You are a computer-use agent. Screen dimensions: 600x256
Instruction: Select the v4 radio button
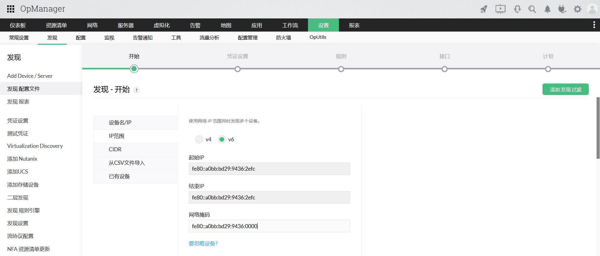pos(199,139)
